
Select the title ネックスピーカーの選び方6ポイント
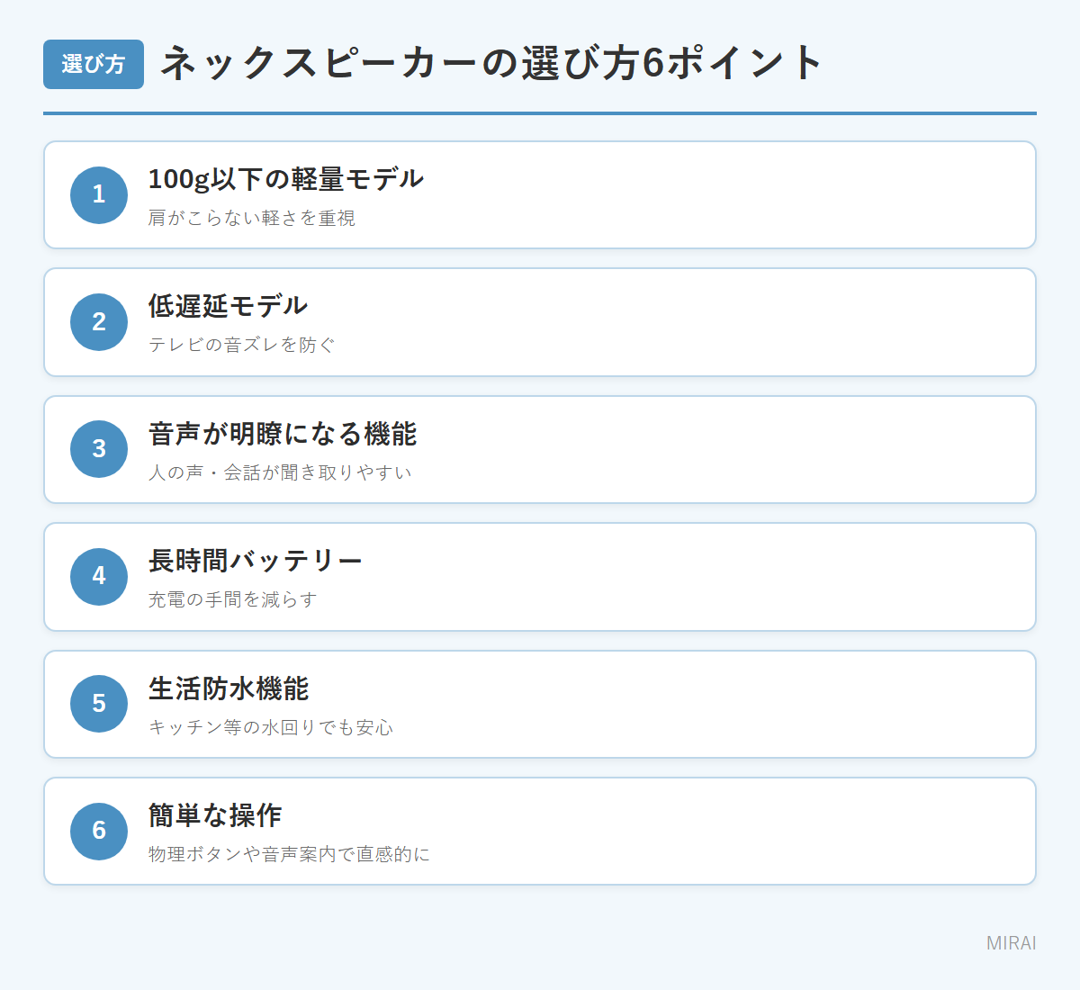click(x=491, y=64)
